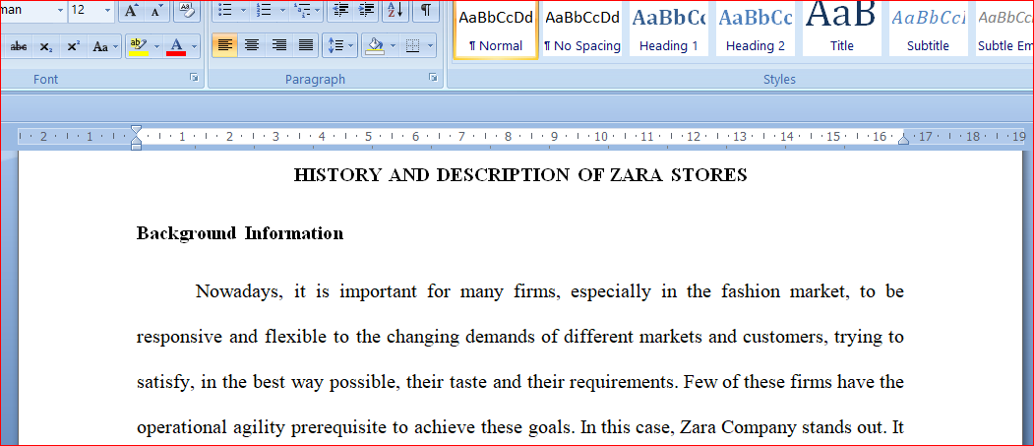This screenshot has width=1034, height=446.
Task: Apply the bottom border button
Action: 413,45
